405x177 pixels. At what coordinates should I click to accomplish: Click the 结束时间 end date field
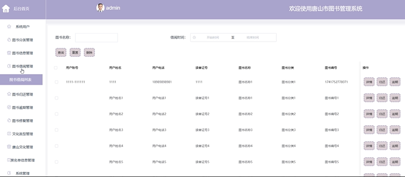253,38
